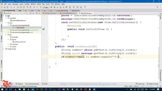Expand the mipmap folder node
The image size is (162, 91).
click(8, 44)
